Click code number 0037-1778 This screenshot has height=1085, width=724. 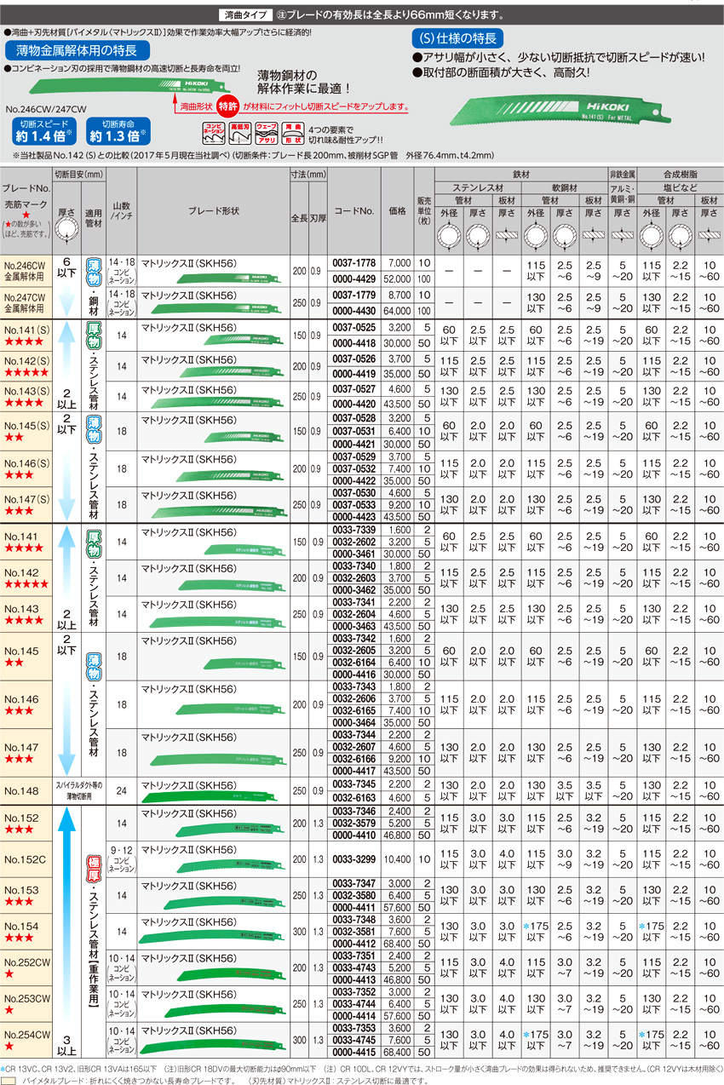353,265
